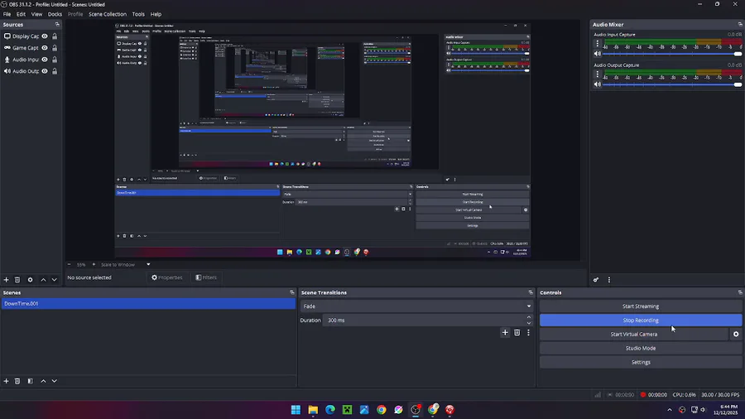This screenshot has width=745, height=419.
Task: Open the File menu
Action: (7, 14)
